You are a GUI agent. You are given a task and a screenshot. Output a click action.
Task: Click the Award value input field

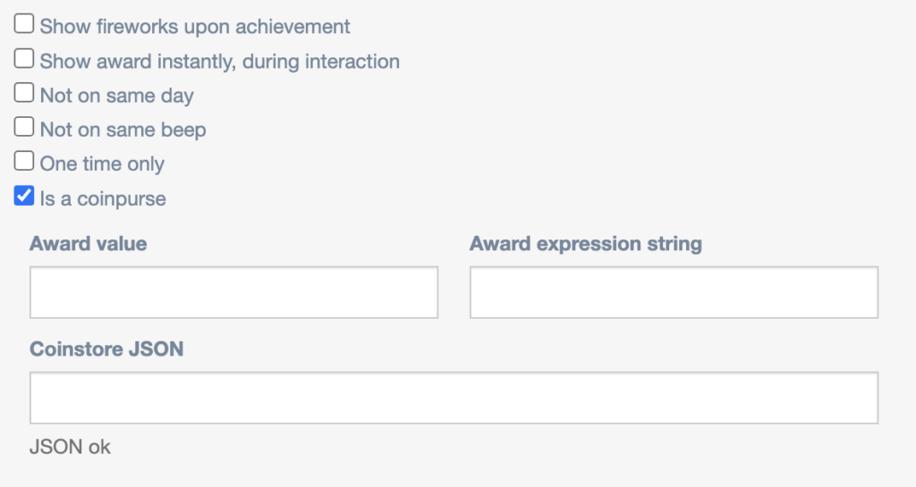click(x=233, y=292)
